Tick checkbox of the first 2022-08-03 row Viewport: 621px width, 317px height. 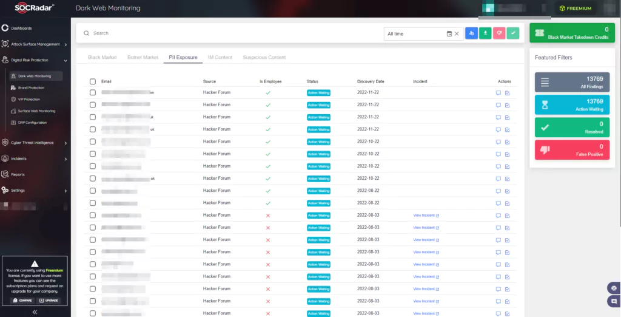pos(93,216)
